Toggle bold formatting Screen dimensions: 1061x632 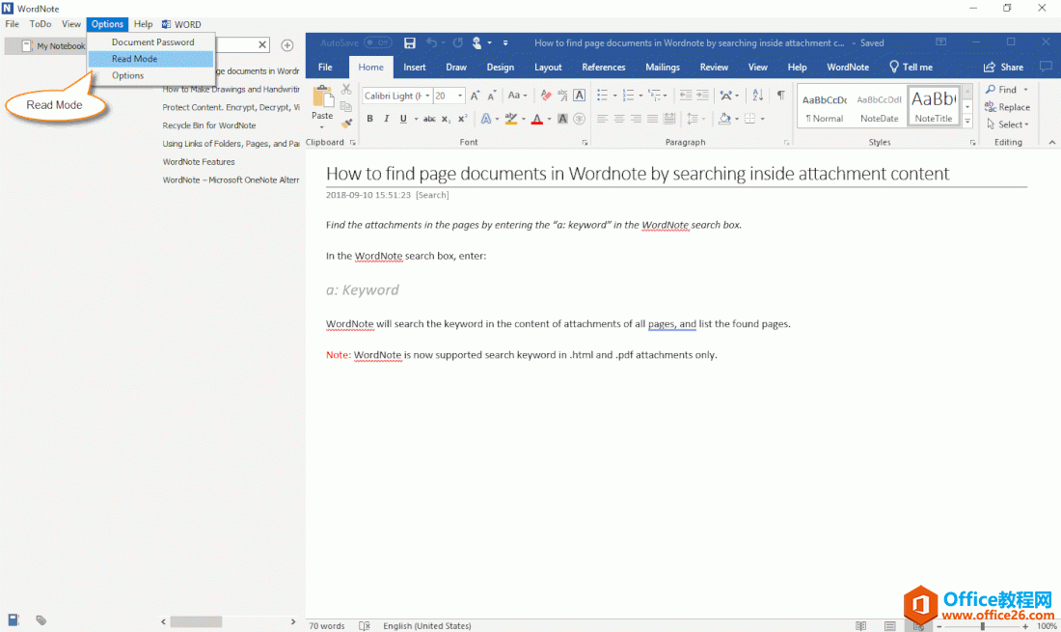(370, 119)
